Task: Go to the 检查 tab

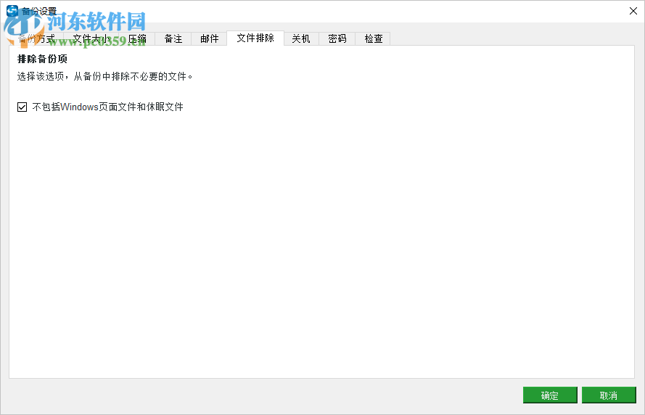Action: [x=374, y=38]
